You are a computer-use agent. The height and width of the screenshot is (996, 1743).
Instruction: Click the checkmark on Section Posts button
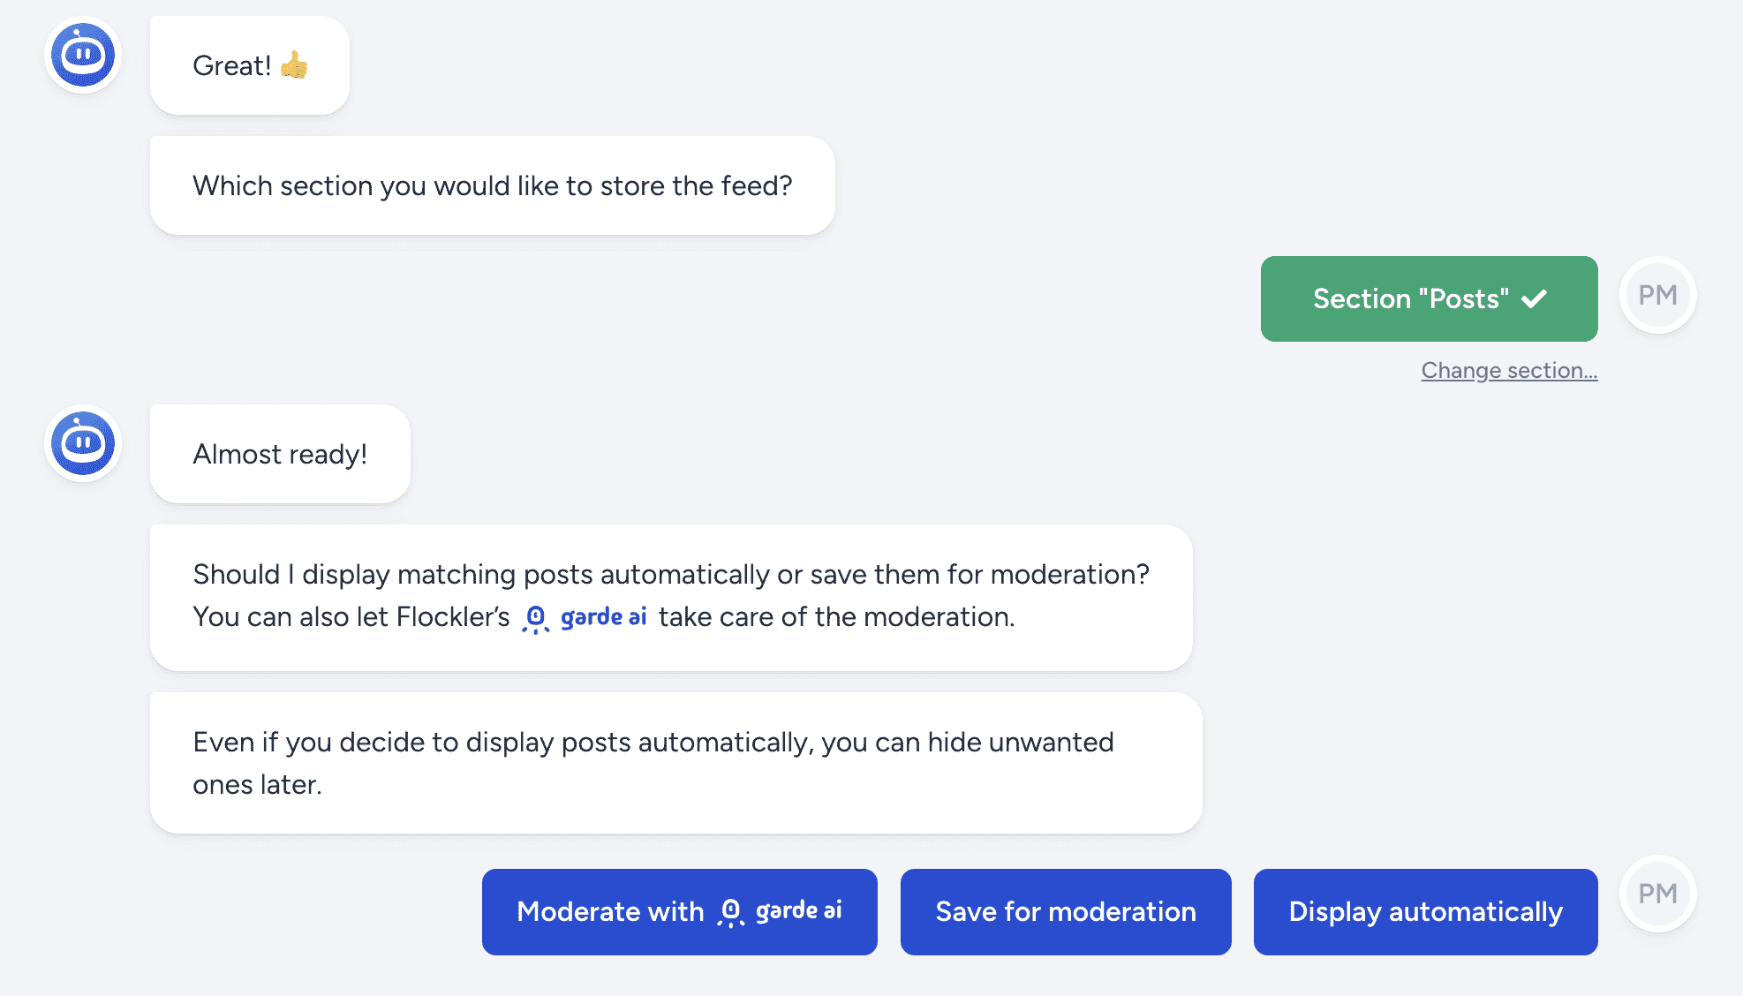[1535, 298]
